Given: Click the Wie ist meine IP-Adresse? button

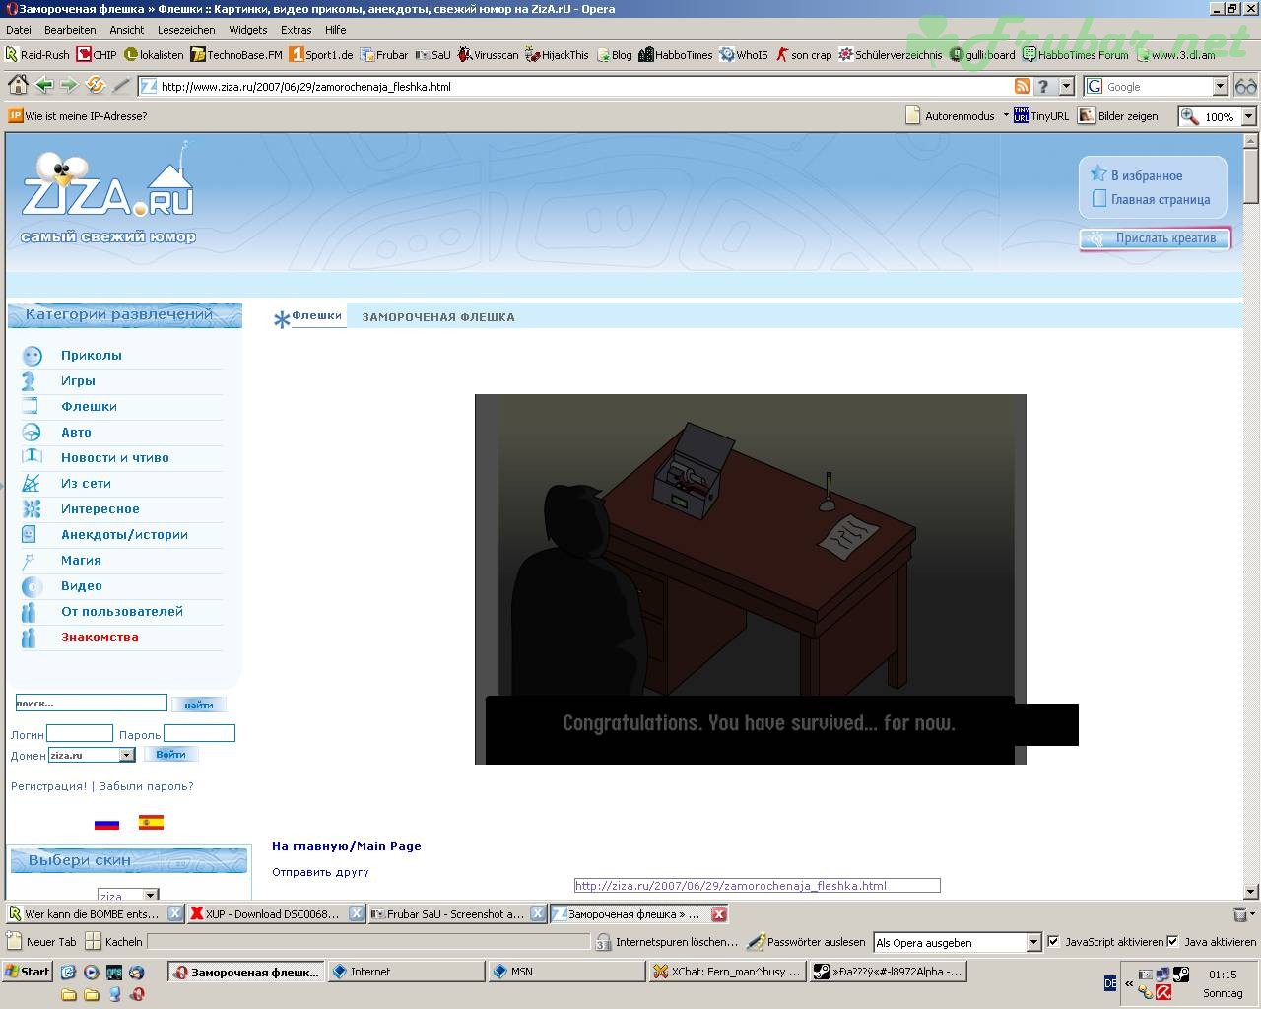Looking at the screenshot, I should (x=78, y=115).
